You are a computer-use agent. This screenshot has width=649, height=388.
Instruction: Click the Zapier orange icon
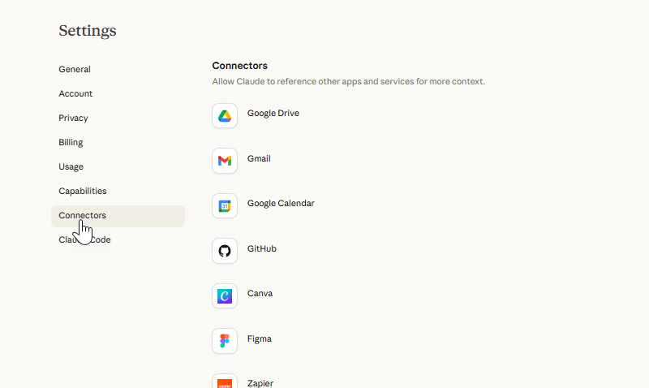tap(225, 382)
